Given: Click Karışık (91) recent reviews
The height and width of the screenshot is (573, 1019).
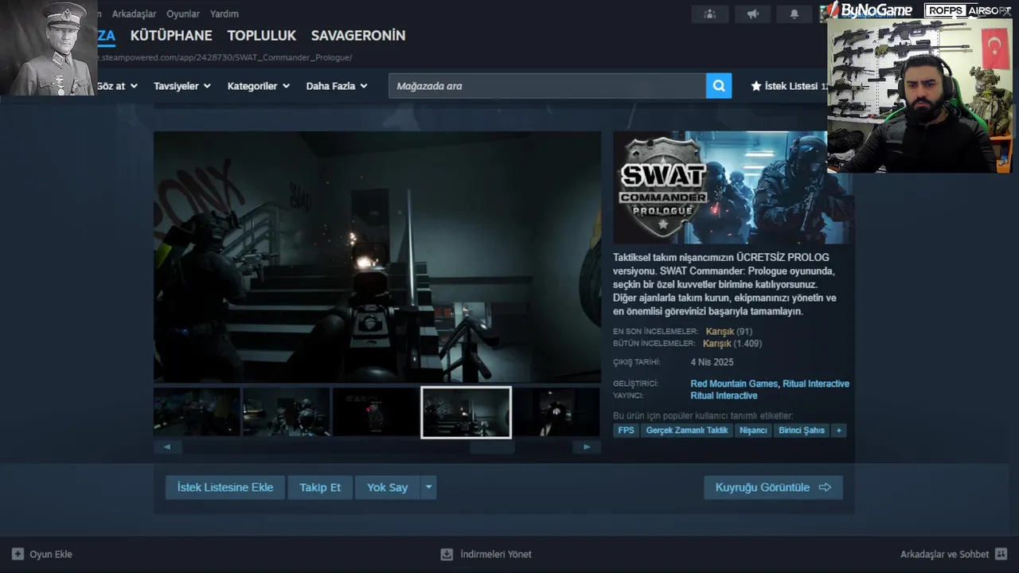Looking at the screenshot, I should 728,331.
